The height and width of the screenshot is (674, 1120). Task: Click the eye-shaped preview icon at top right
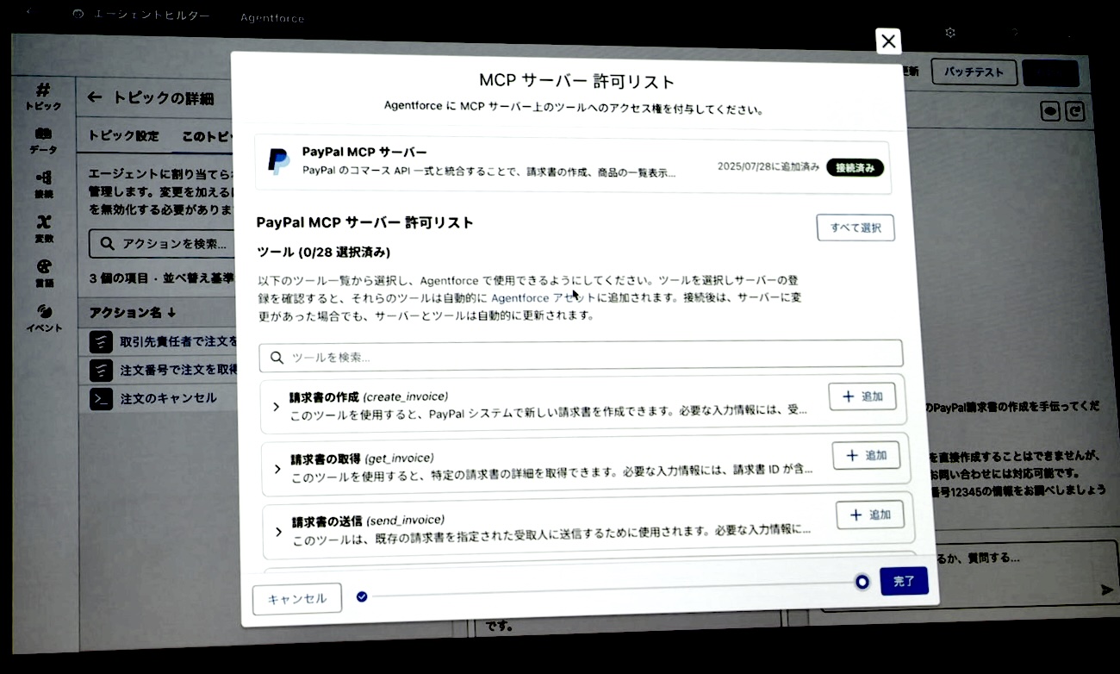1050,110
